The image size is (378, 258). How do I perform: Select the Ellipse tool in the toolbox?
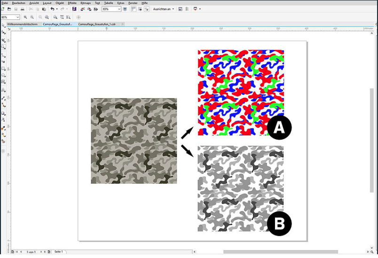click(x=3, y=75)
